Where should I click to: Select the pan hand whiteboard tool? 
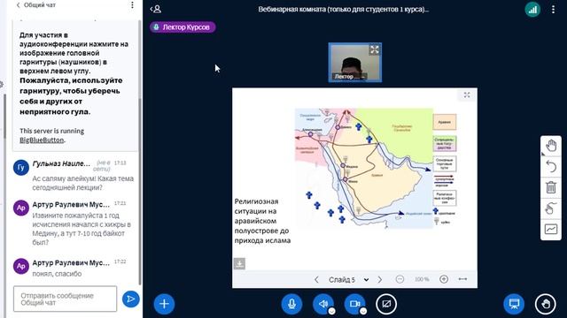[x=551, y=146]
